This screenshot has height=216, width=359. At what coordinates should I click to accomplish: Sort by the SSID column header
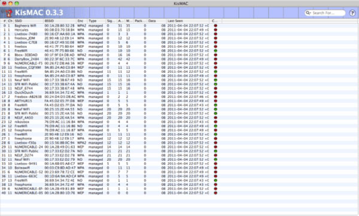pyautogui.click(x=28, y=21)
